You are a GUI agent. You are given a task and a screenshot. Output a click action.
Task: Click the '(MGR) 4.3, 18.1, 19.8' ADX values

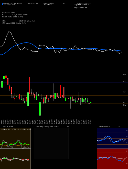coord(27,21)
